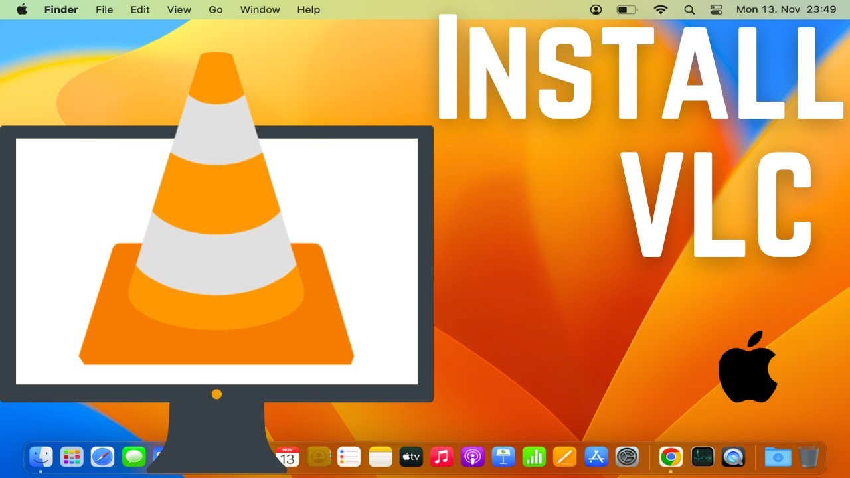The height and width of the screenshot is (478, 850).
Task: Open Activity Monitor in the dock
Action: (702, 457)
